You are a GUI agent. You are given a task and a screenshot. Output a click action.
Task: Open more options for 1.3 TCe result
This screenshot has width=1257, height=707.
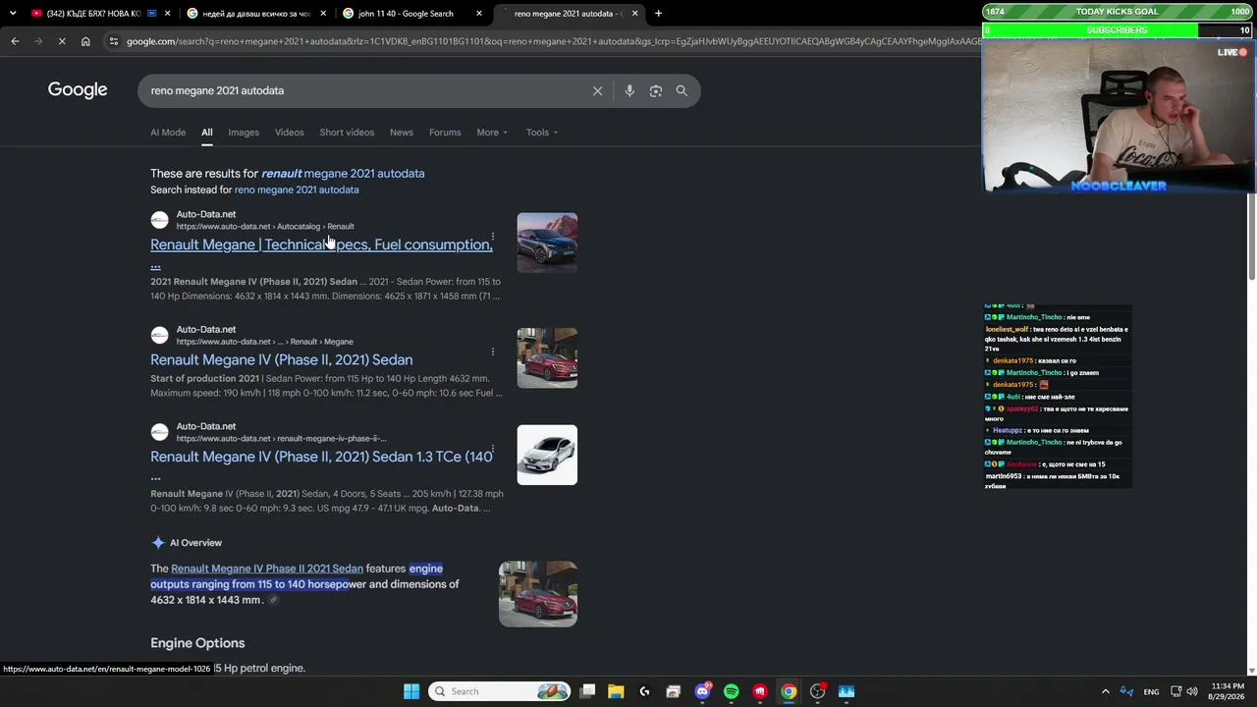pyautogui.click(x=493, y=448)
